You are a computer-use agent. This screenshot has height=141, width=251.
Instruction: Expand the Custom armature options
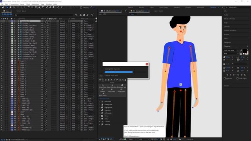click(x=100, y=122)
